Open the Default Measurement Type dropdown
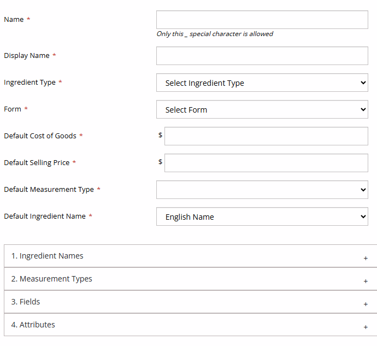This screenshot has width=377, height=346. tap(262, 190)
